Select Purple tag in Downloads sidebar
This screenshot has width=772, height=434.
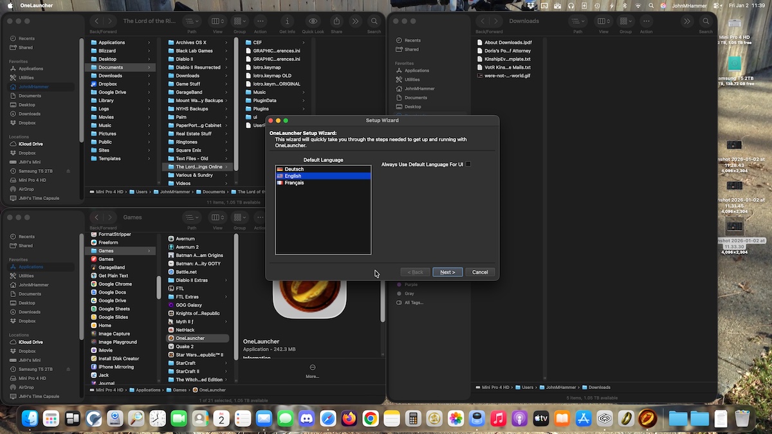coord(410,284)
